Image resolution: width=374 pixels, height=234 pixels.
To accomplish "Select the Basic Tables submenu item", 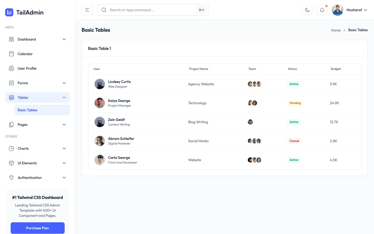I will (x=42, y=110).
